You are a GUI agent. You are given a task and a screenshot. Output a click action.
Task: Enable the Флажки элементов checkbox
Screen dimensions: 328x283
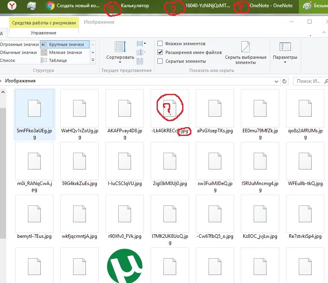[160, 43]
